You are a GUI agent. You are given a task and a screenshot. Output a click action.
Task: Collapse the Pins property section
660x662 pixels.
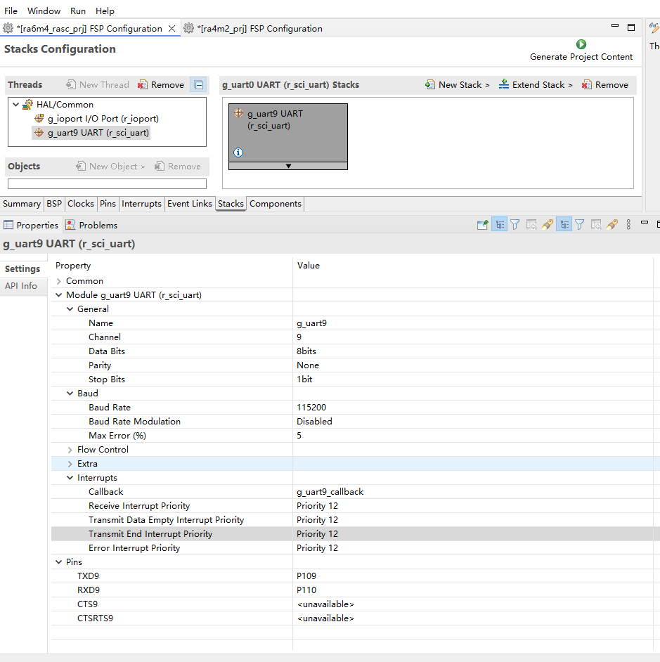59,562
